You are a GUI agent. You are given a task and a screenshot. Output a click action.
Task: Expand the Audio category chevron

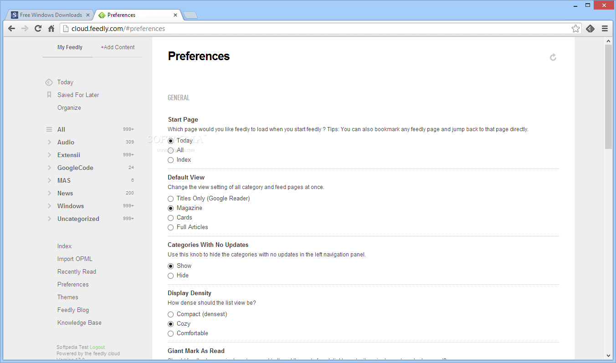pyautogui.click(x=49, y=142)
